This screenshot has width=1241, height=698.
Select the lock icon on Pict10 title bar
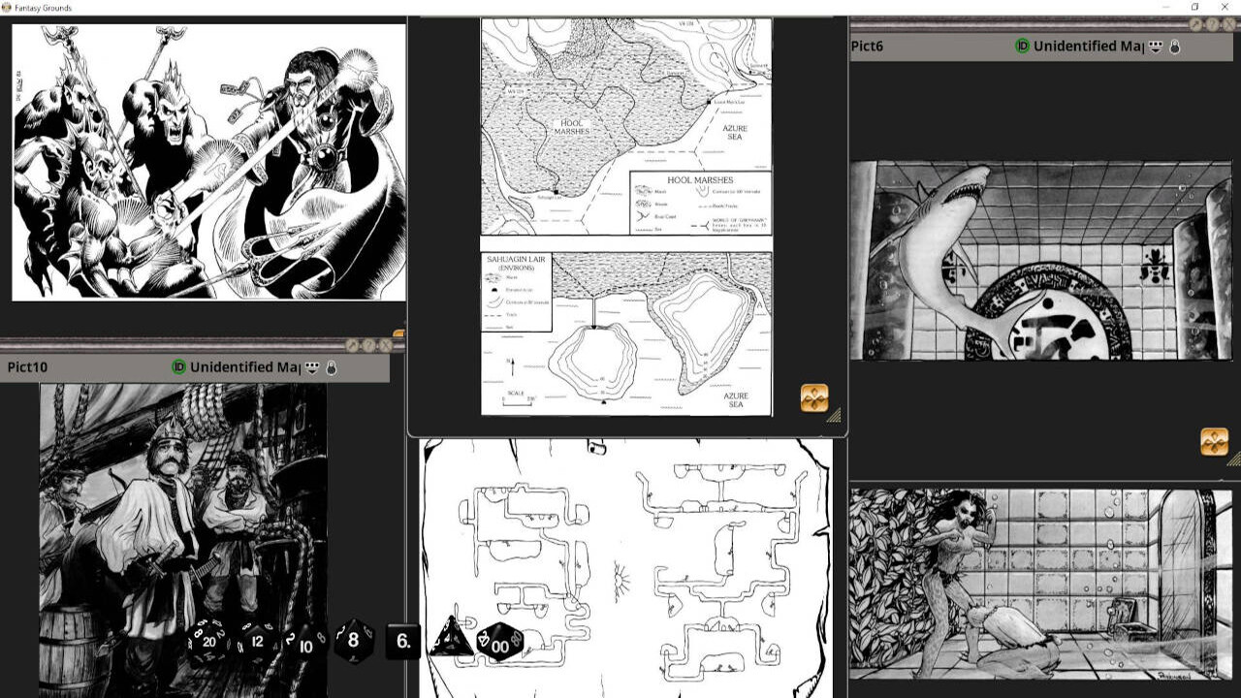pyautogui.click(x=332, y=368)
